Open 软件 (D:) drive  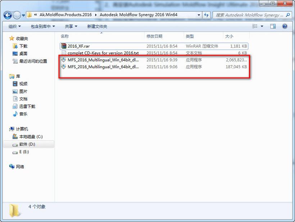(27, 144)
